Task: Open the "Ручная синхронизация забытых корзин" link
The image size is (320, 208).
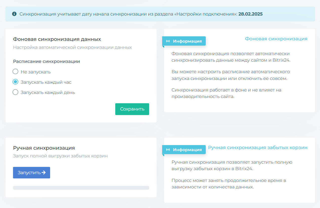Action: coord(258,148)
